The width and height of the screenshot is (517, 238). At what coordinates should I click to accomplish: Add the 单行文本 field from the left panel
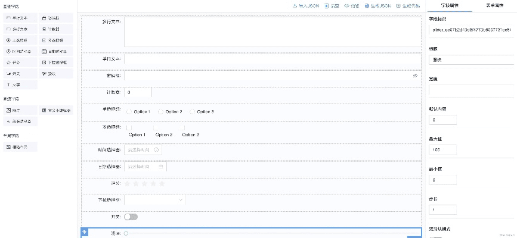tap(21, 18)
